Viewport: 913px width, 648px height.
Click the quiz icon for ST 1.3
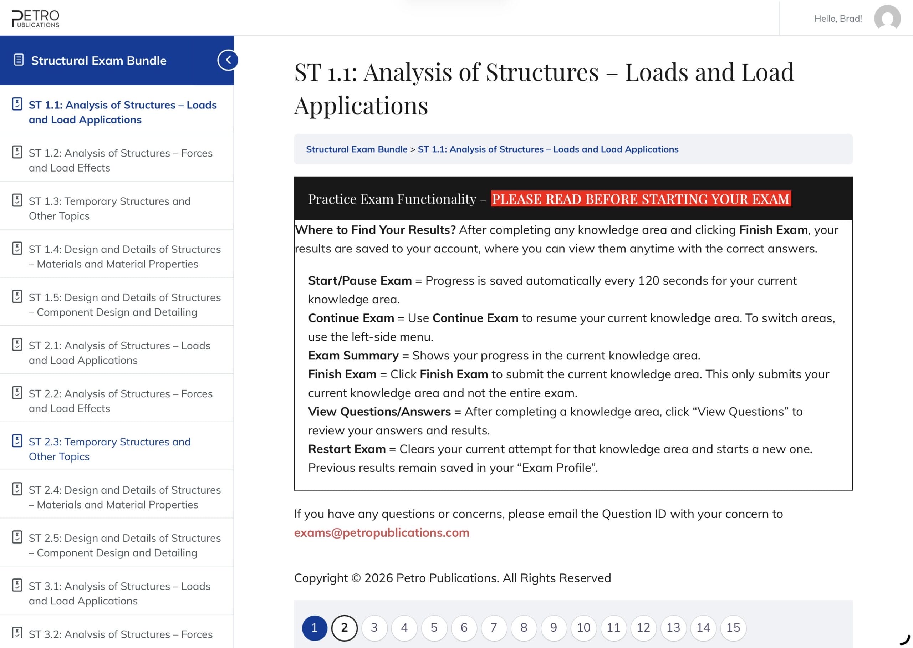click(x=17, y=200)
